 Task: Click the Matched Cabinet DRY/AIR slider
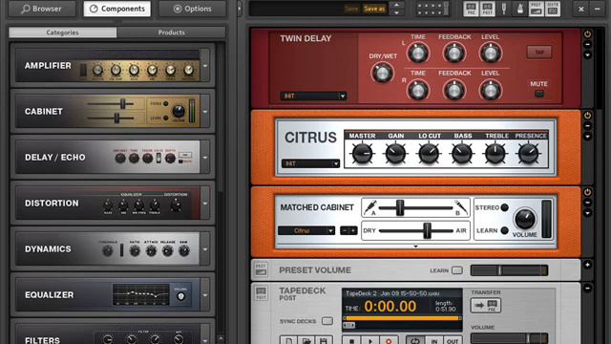[x=415, y=230]
